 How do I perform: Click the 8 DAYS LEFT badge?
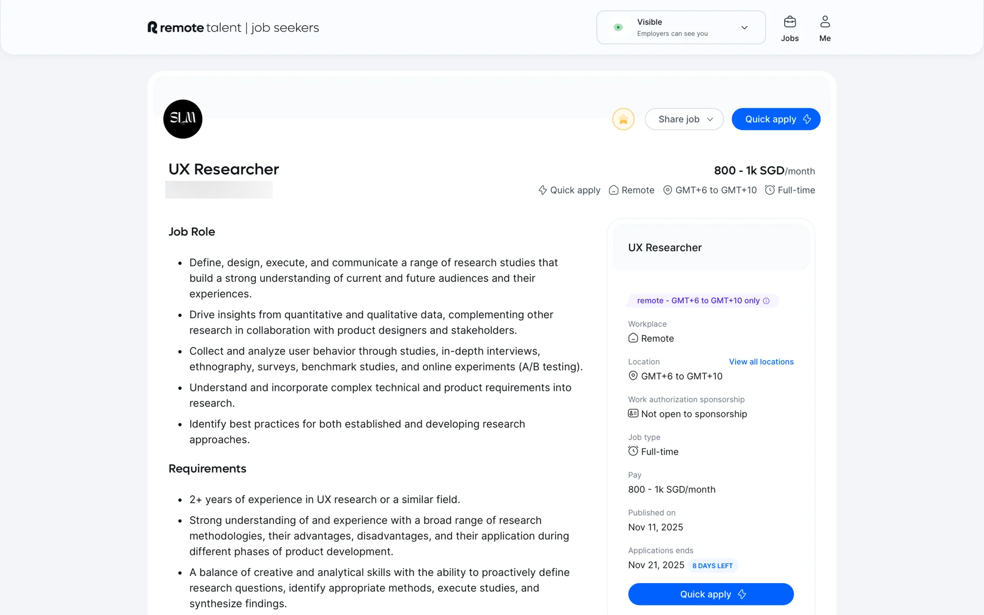tap(712, 566)
